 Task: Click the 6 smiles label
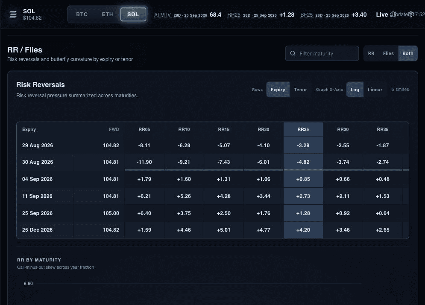400,89
